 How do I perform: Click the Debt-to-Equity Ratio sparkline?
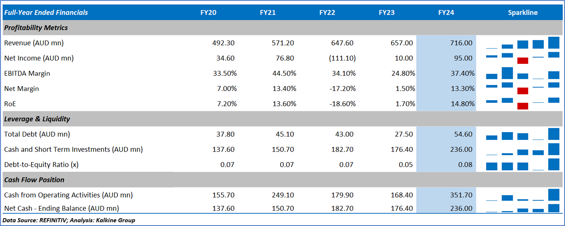(x=522, y=164)
